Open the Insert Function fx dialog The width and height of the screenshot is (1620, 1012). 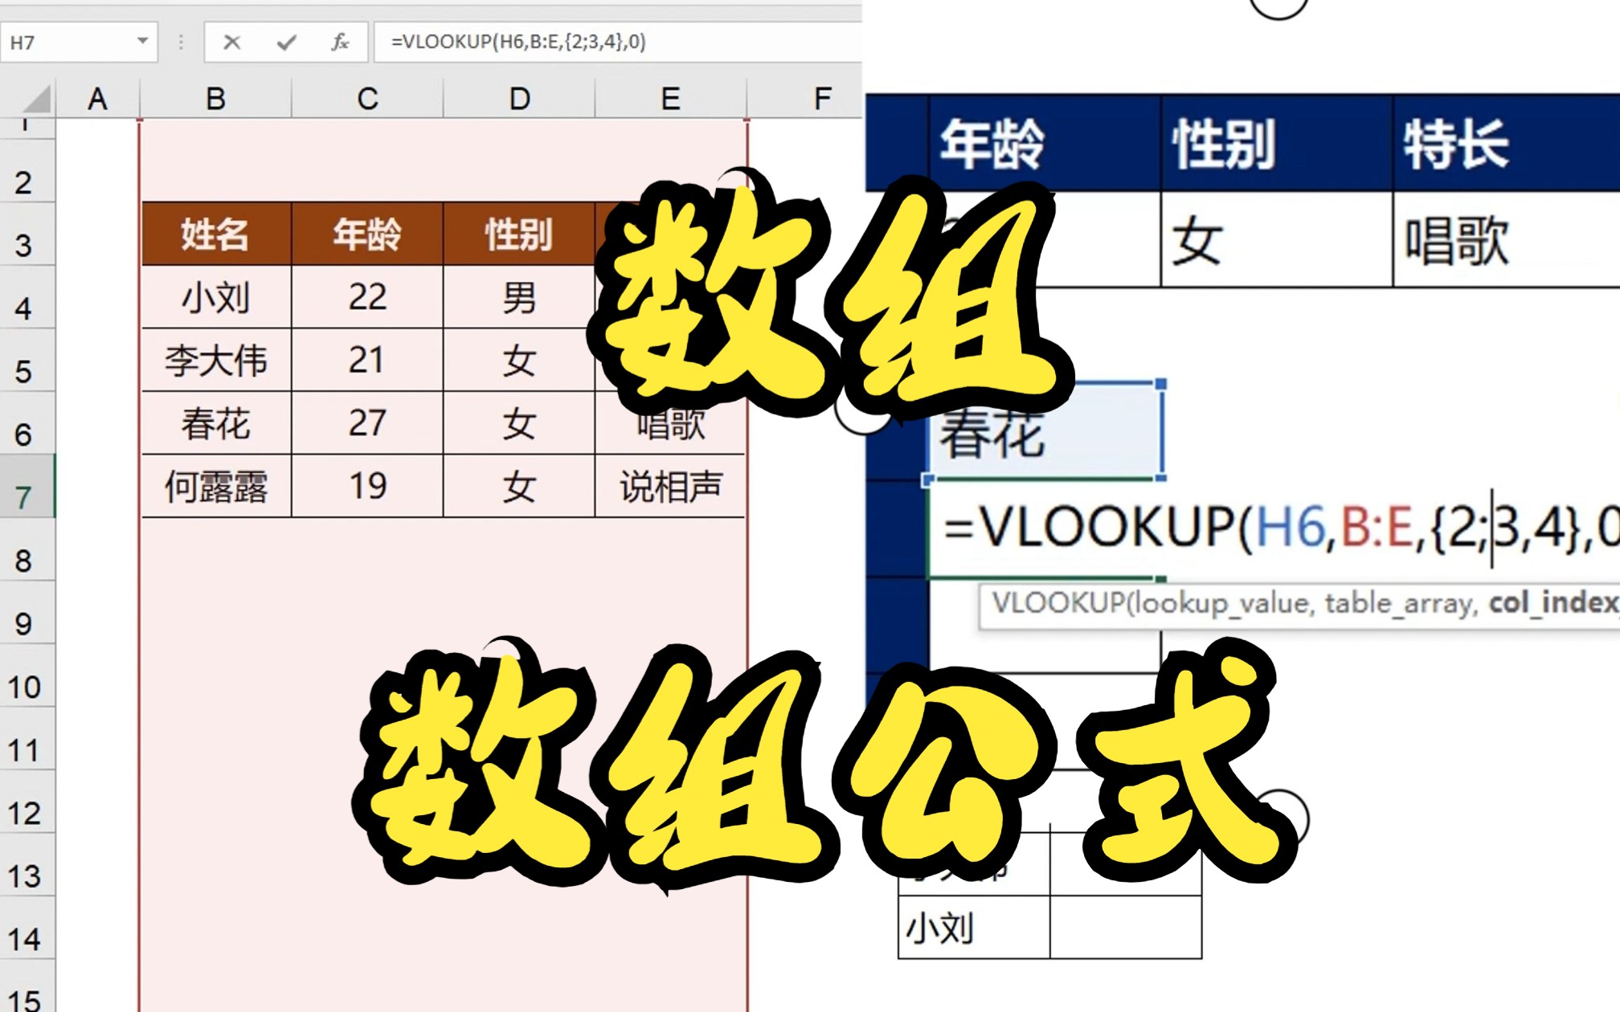[x=340, y=42]
